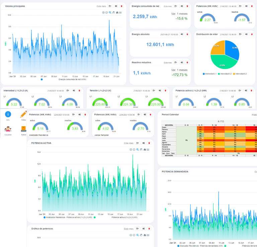The height and width of the screenshot is (247, 257).
Task: Open date range dropdown on Valores principales
Action: pyautogui.click(x=110, y=6)
